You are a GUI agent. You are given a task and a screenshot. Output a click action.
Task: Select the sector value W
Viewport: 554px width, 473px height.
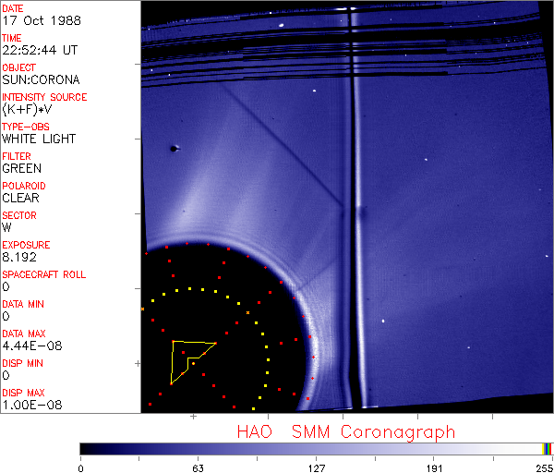tap(6, 227)
